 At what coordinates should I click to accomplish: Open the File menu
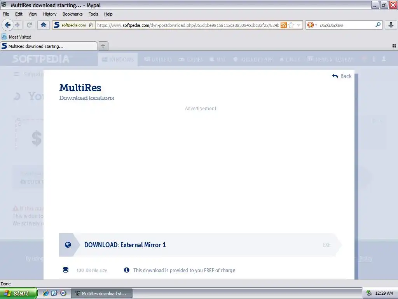(x=6, y=14)
